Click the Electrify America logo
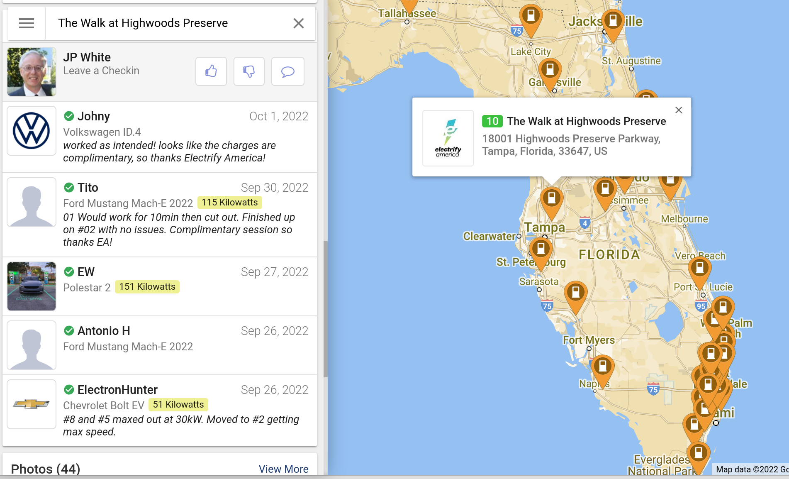789x479 pixels. click(448, 138)
